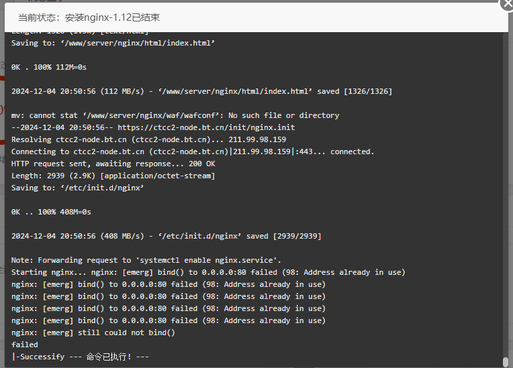The height and width of the screenshot is (368, 513).
Task: Click the status header about nginx-1.12
Action: [89, 17]
